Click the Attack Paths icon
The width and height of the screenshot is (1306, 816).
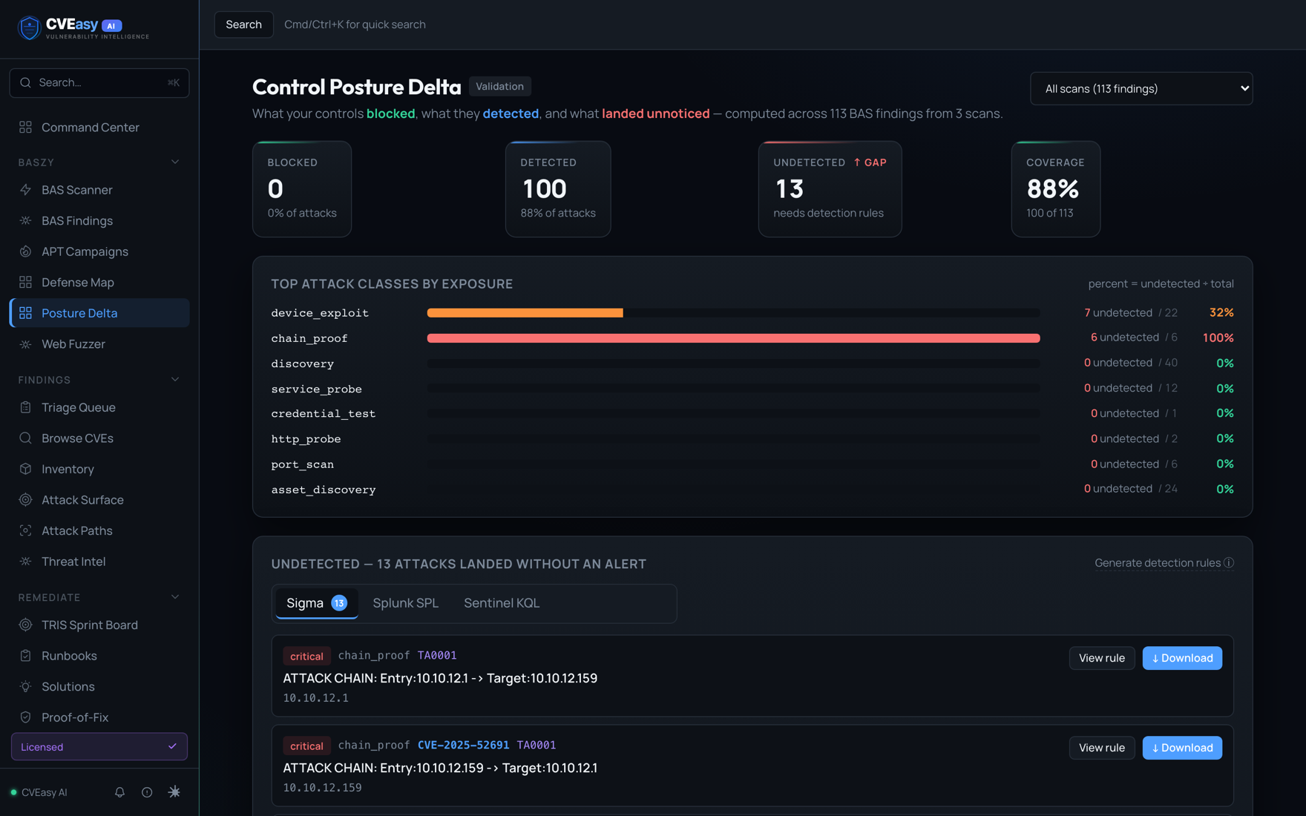coord(25,530)
